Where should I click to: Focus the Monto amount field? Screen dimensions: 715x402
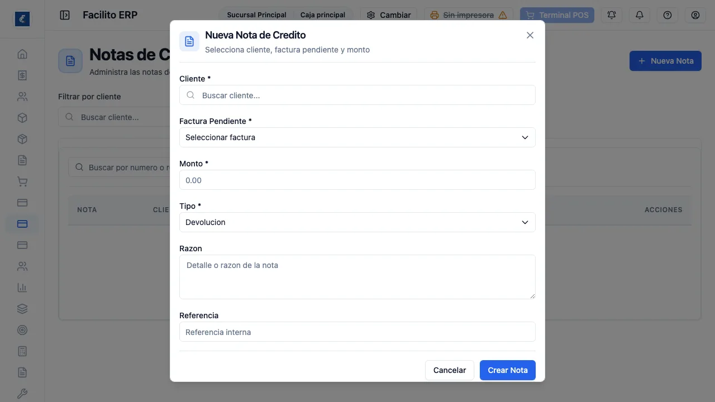pyautogui.click(x=357, y=180)
